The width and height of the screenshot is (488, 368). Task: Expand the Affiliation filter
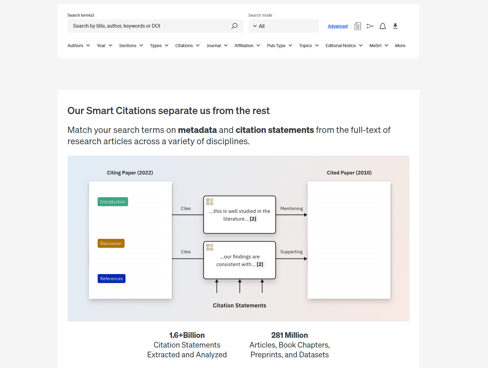coord(247,46)
